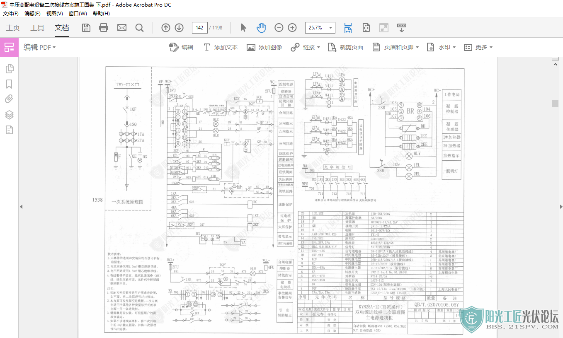Click the envelope email icon
Viewport: 563px width, 338px height.
pyautogui.click(x=121, y=28)
